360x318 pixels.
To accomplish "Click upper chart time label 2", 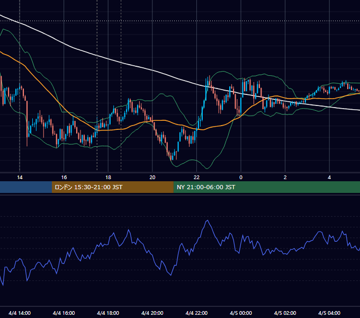I will 285,178.
